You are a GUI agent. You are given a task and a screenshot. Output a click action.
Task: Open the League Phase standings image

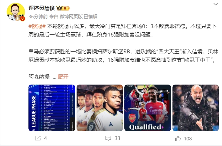coord(52,108)
